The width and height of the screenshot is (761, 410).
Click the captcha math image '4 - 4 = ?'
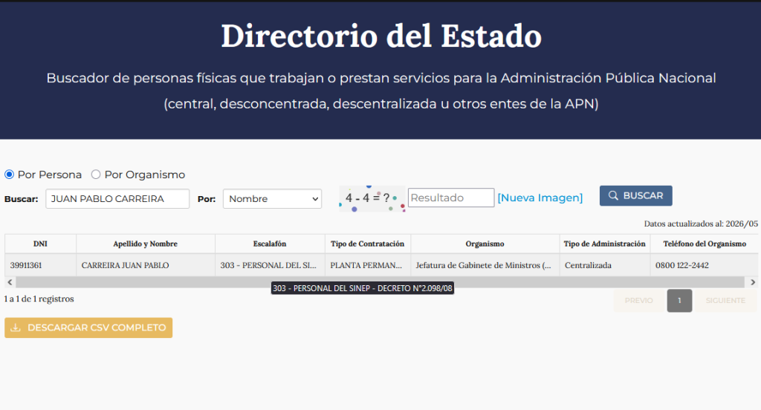(x=372, y=198)
